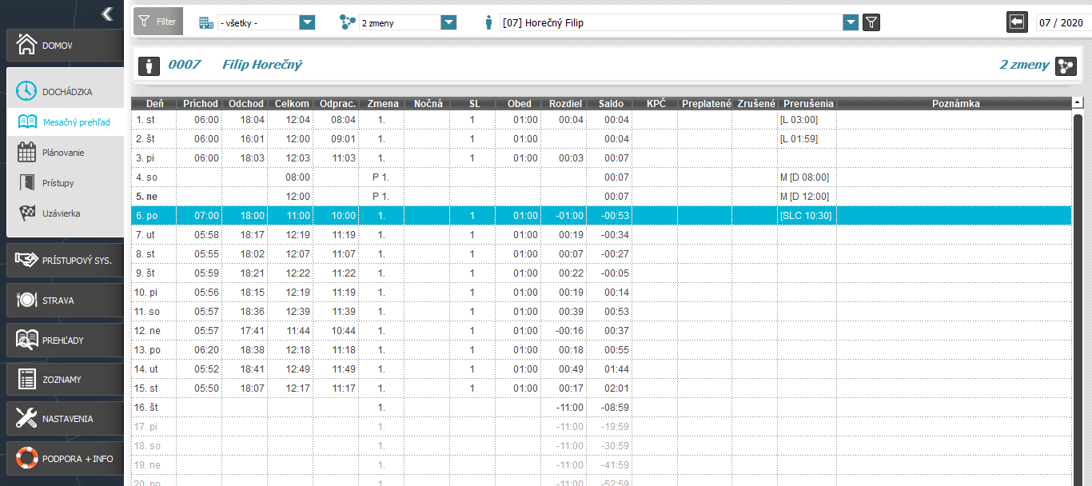This screenshot has height=486, width=1092.
Task: Collapse the sidebar with the double chevron
Action: [107, 13]
